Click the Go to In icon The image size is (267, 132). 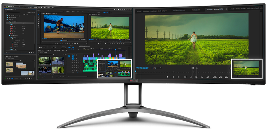point(185,77)
